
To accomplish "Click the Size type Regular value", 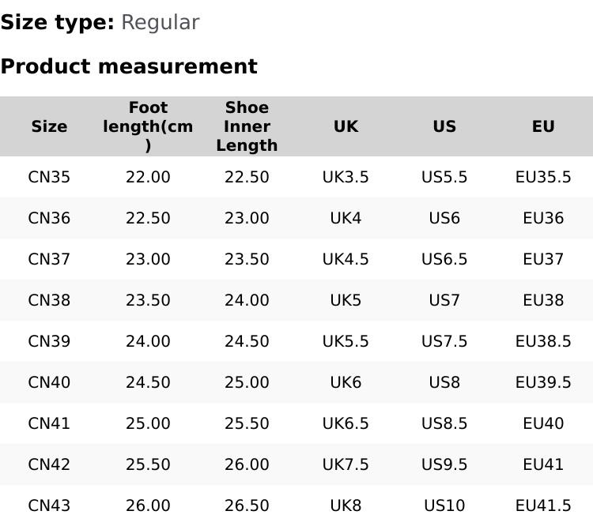I will pos(160,23).
